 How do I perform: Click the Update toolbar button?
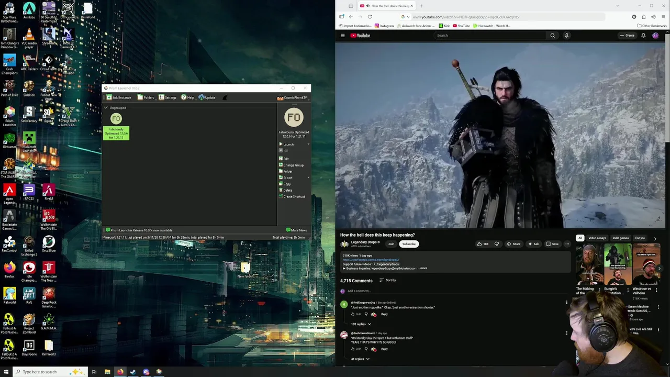207,97
